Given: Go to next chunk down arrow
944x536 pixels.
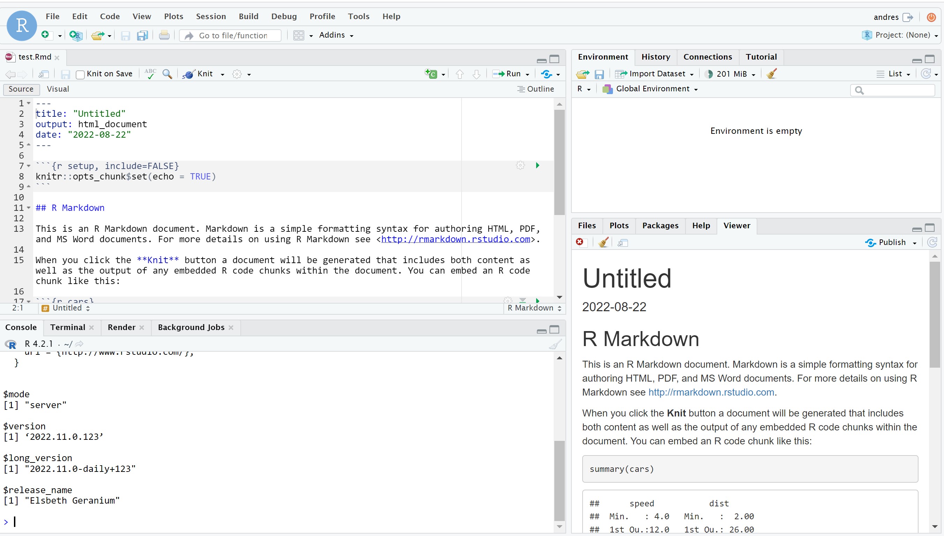Looking at the screenshot, I should coord(477,74).
